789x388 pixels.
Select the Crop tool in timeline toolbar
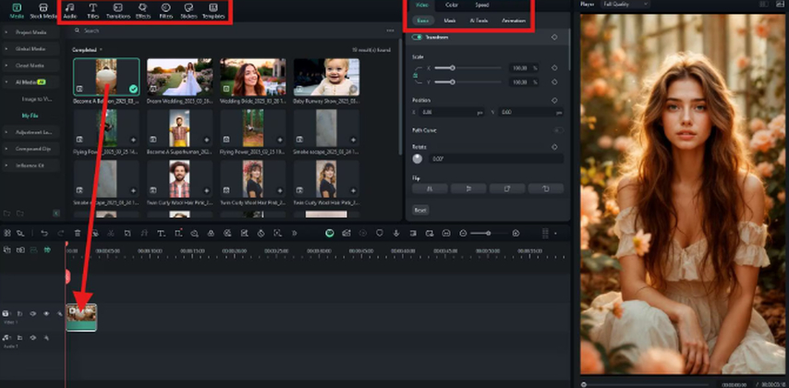click(x=127, y=233)
